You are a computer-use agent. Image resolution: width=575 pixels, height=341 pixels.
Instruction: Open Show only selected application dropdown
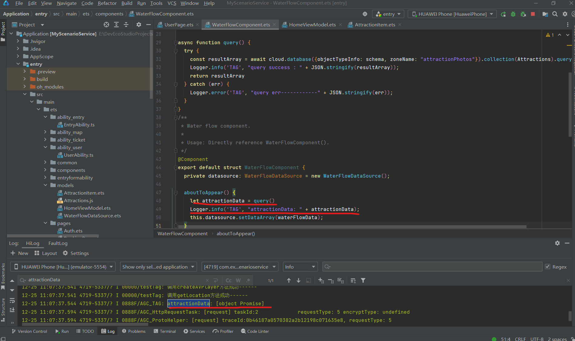pyautogui.click(x=159, y=267)
